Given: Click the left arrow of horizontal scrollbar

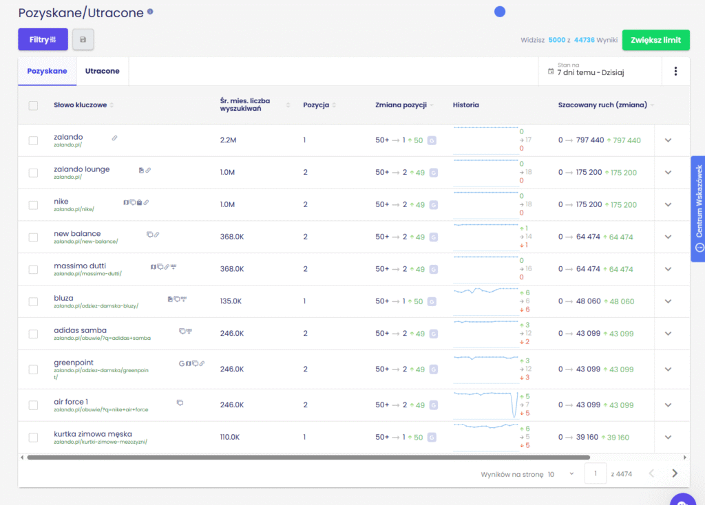Looking at the screenshot, I should [x=22, y=458].
